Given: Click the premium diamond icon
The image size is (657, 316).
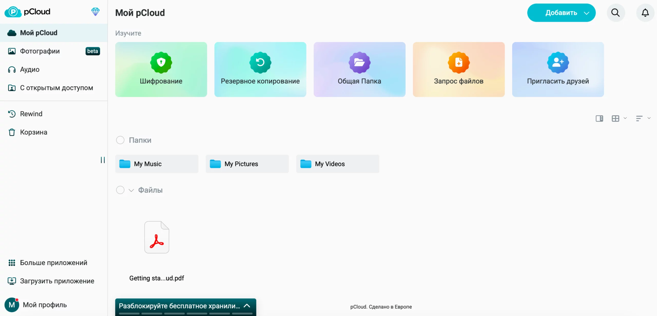Looking at the screenshot, I should pos(95,12).
